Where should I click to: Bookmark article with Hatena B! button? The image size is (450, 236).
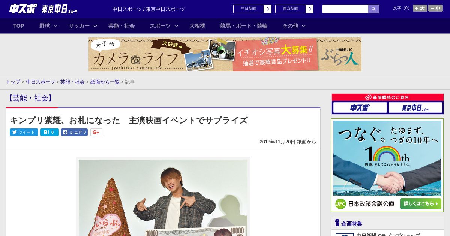(49, 132)
